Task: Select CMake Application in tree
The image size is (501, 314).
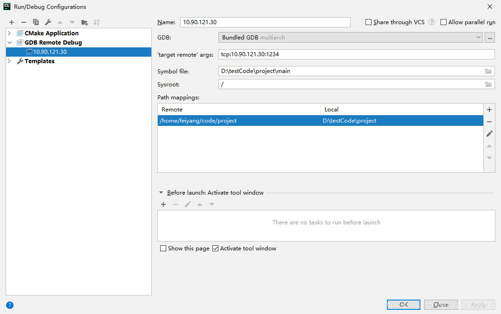Action: (51, 33)
